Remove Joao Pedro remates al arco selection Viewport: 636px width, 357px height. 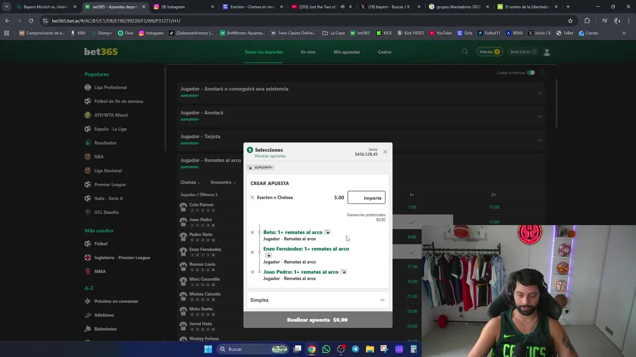(x=252, y=272)
